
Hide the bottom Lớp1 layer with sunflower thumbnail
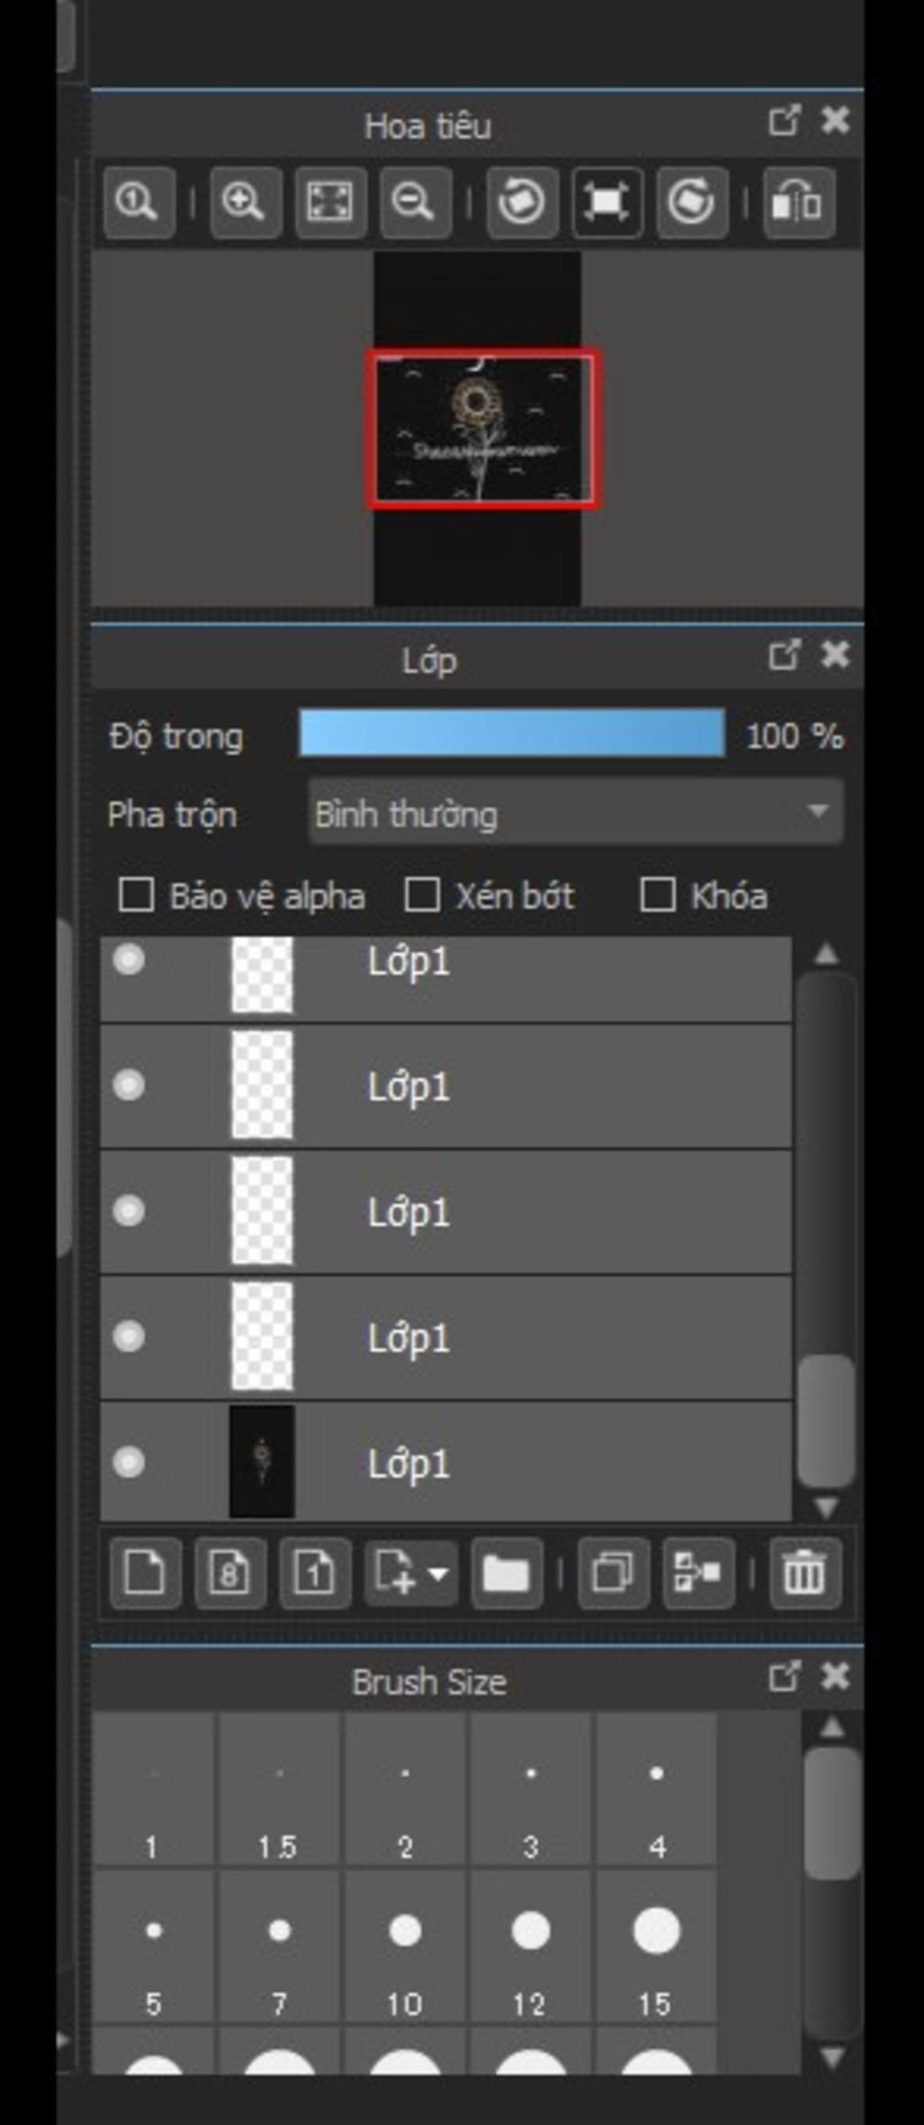[128, 1461]
